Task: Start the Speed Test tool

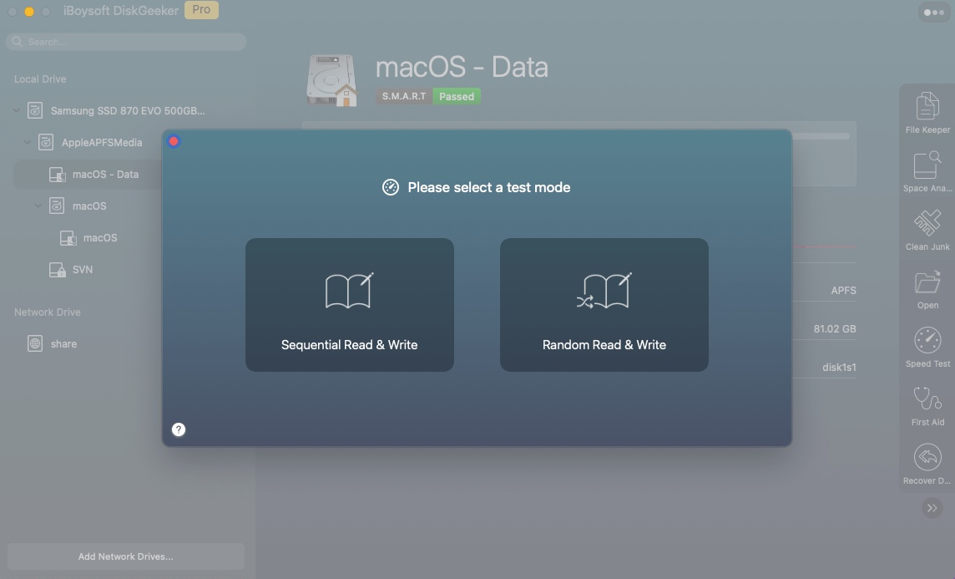Action: click(x=927, y=346)
